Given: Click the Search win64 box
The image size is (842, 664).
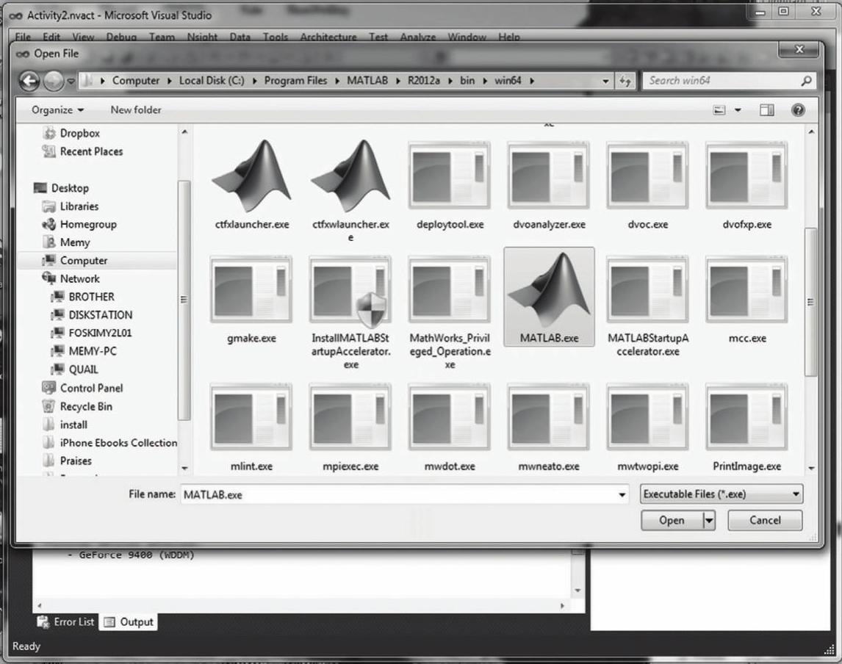Looking at the screenshot, I should tap(723, 81).
